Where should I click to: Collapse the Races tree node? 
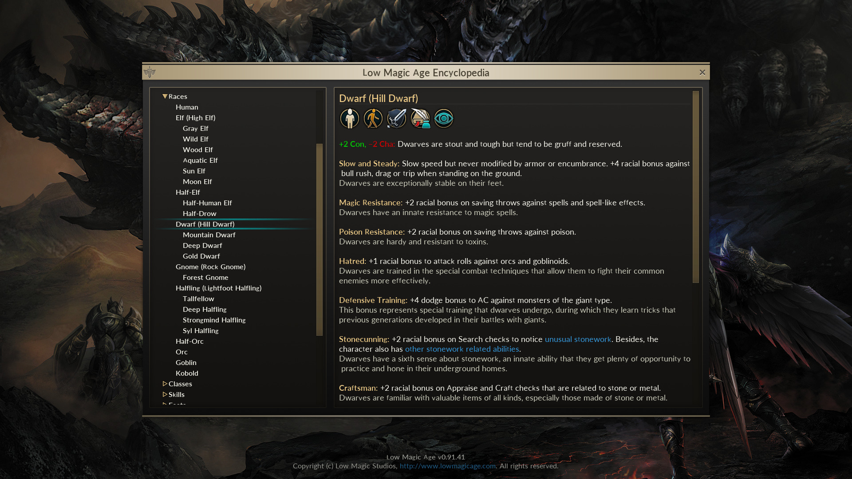(x=165, y=96)
